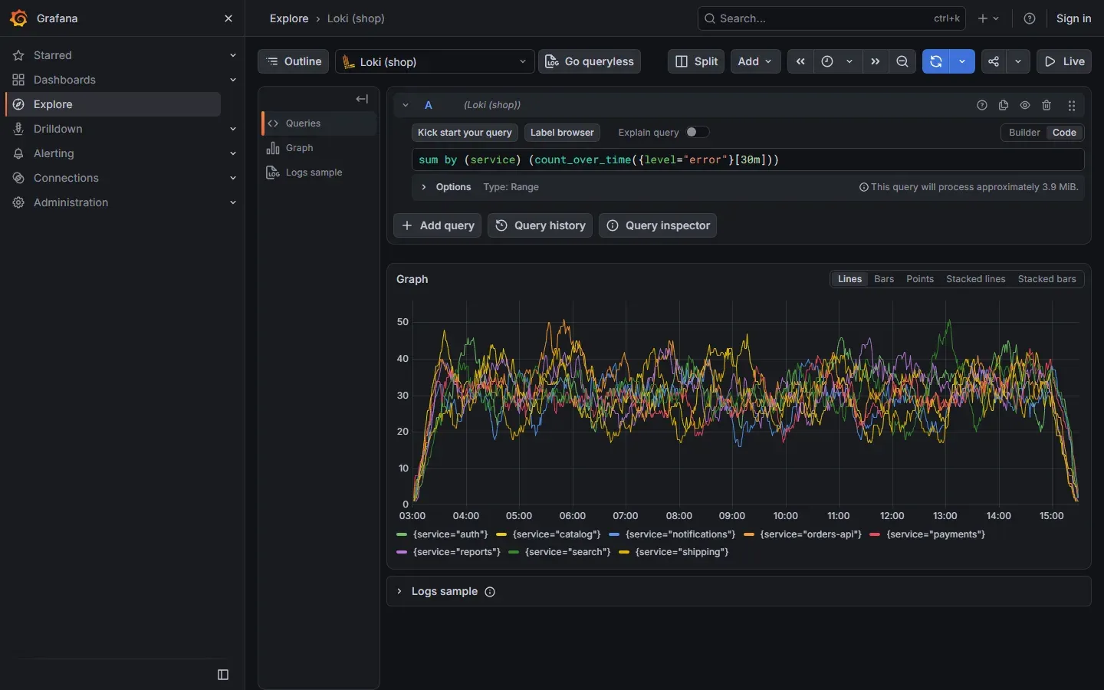
Task: Collapse query row A with its chevron
Action: pyautogui.click(x=406, y=105)
